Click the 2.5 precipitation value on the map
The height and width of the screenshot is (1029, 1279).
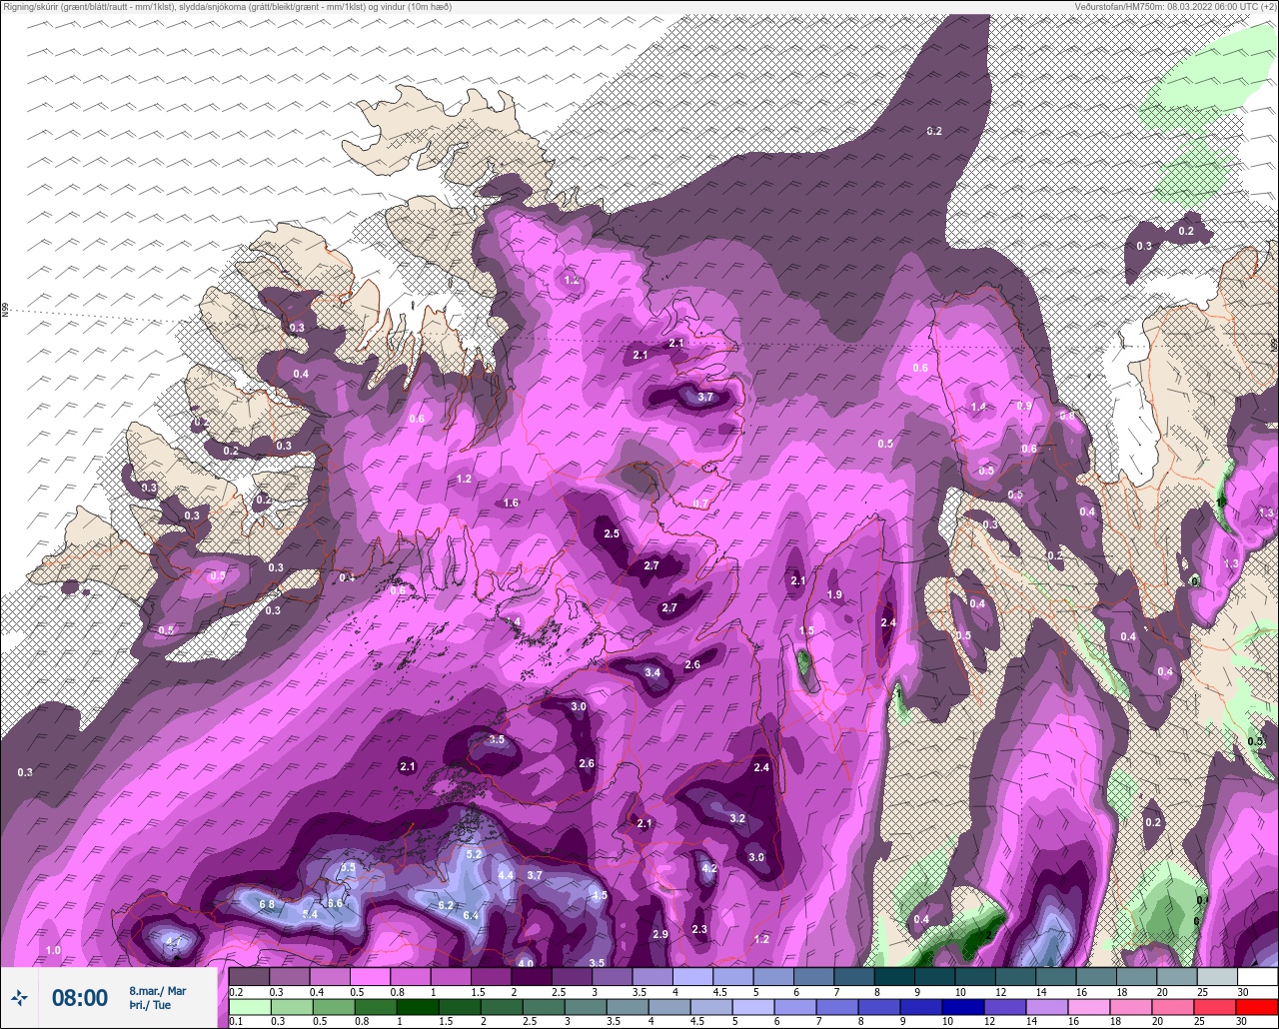613,534
